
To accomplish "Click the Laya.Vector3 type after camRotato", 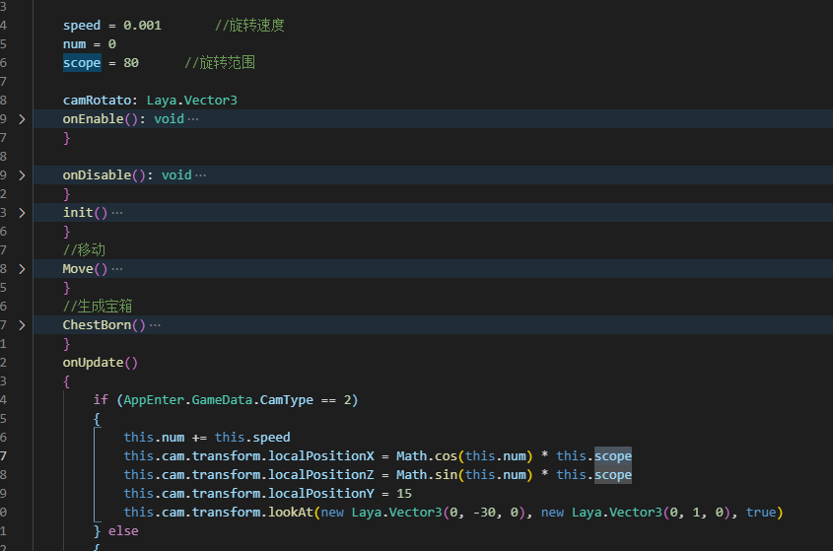I will (x=192, y=101).
